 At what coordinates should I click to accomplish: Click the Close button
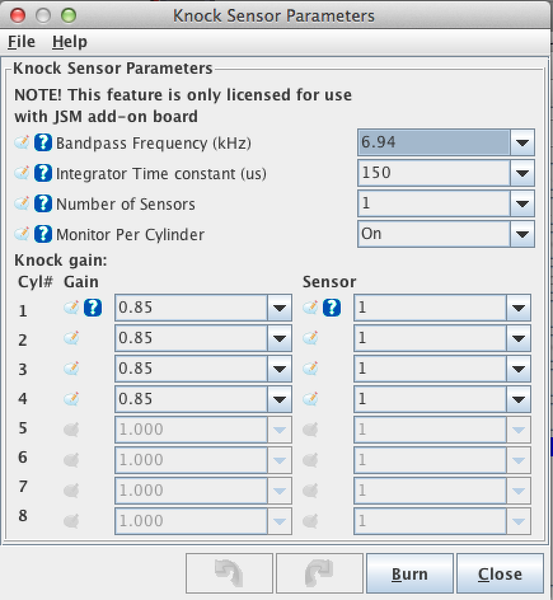tap(500, 574)
